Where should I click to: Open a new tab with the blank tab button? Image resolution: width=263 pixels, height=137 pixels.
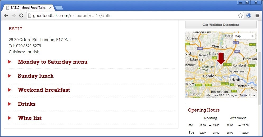click(59, 8)
